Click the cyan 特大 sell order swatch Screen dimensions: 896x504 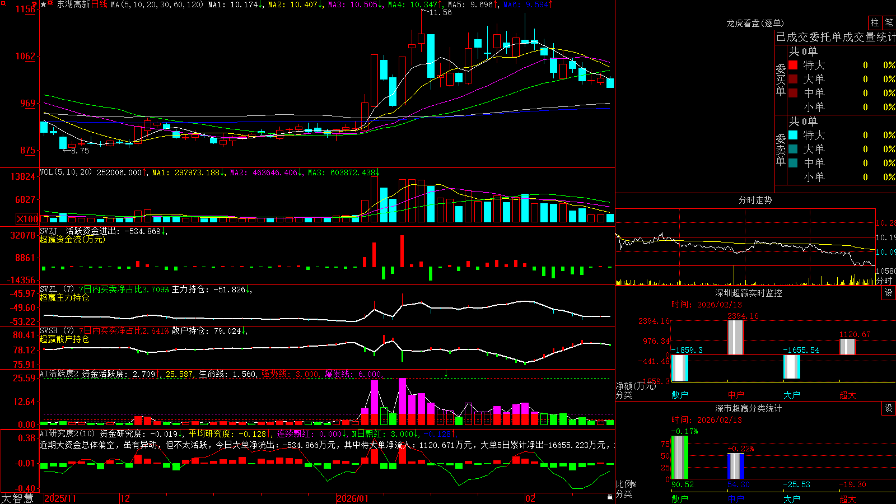793,135
